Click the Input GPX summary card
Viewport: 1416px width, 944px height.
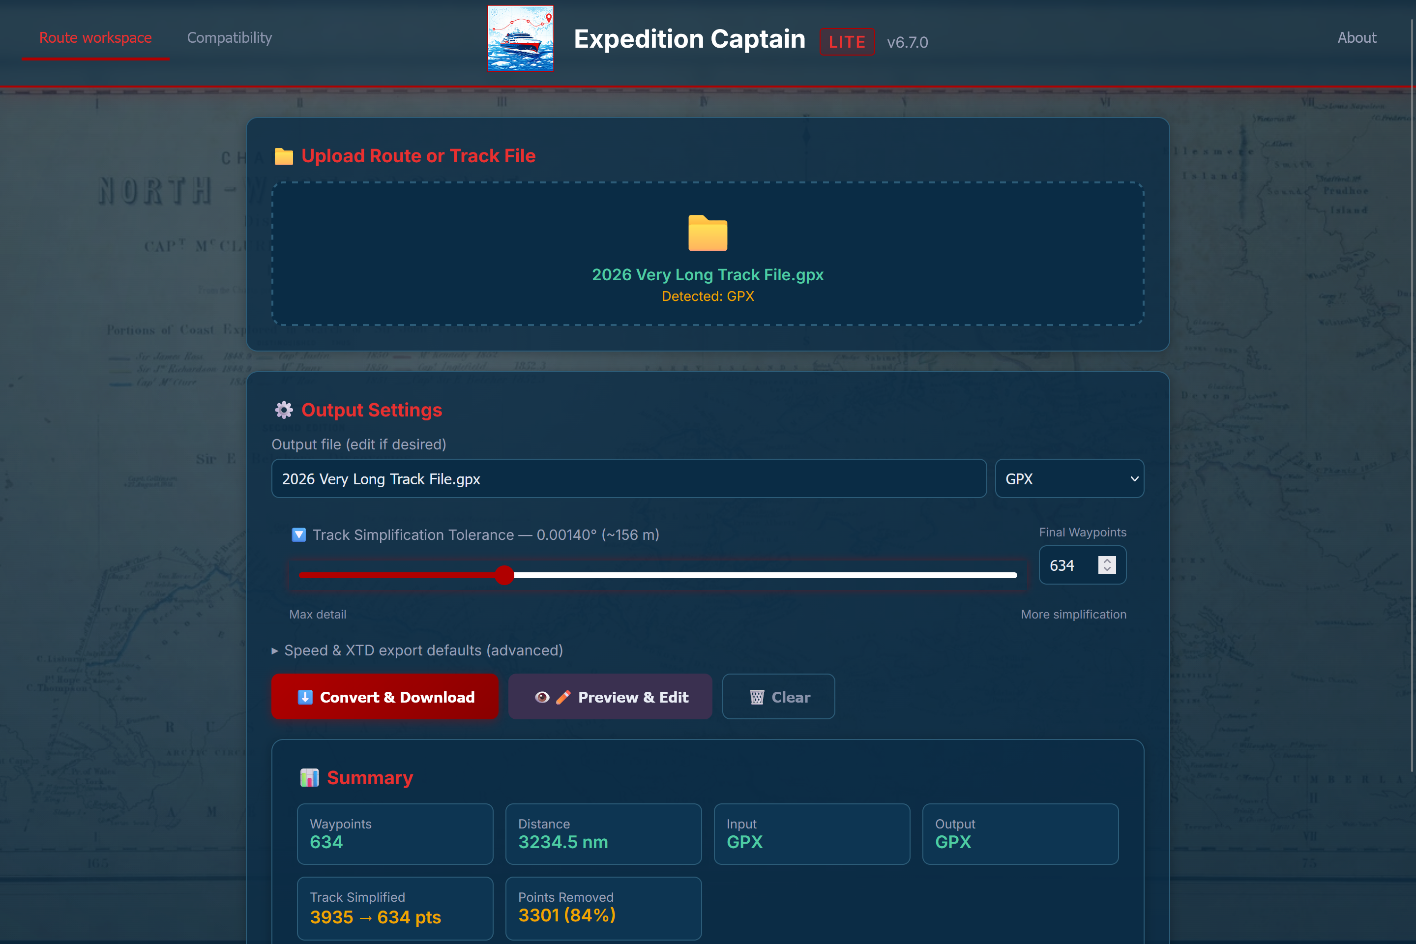(812, 834)
